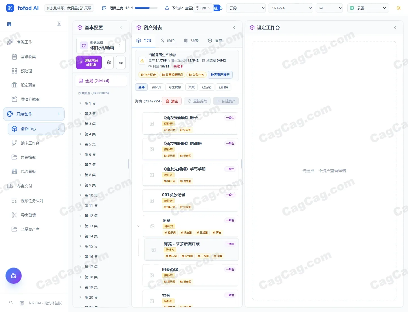Select the 全部 status filter chip

tap(141, 87)
